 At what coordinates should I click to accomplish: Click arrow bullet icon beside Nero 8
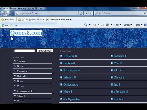click(x=61, y=92)
